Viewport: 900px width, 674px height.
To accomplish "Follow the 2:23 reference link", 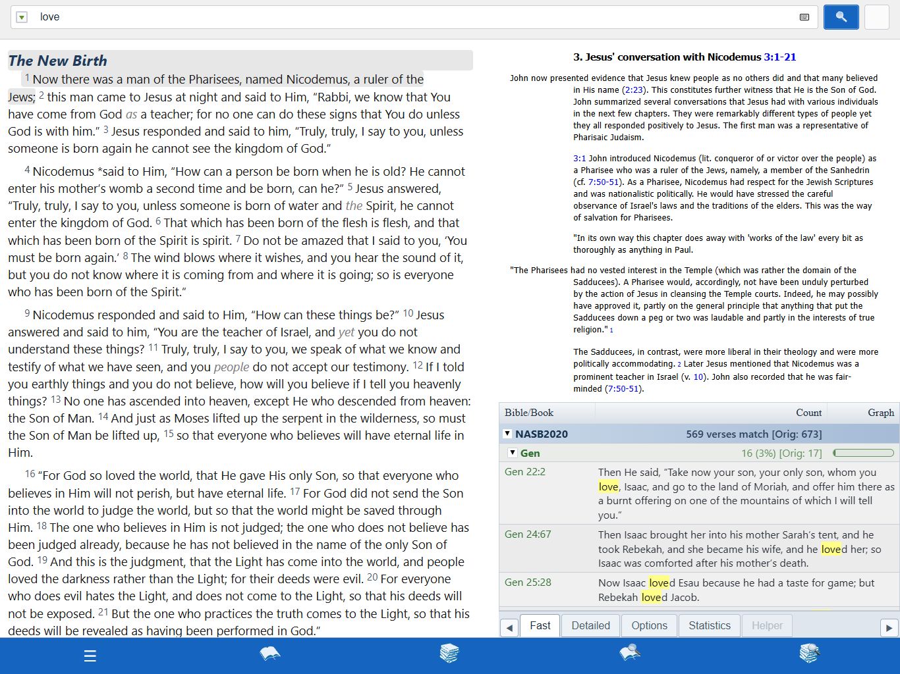I will (634, 90).
